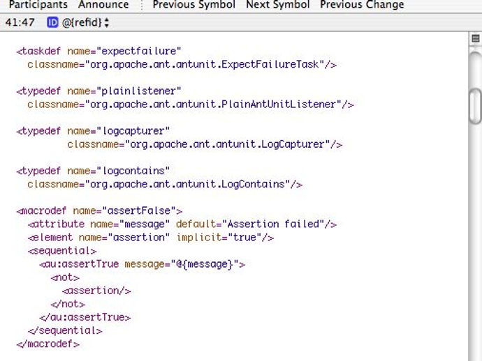Click the closing </sequential> tag

(65, 330)
